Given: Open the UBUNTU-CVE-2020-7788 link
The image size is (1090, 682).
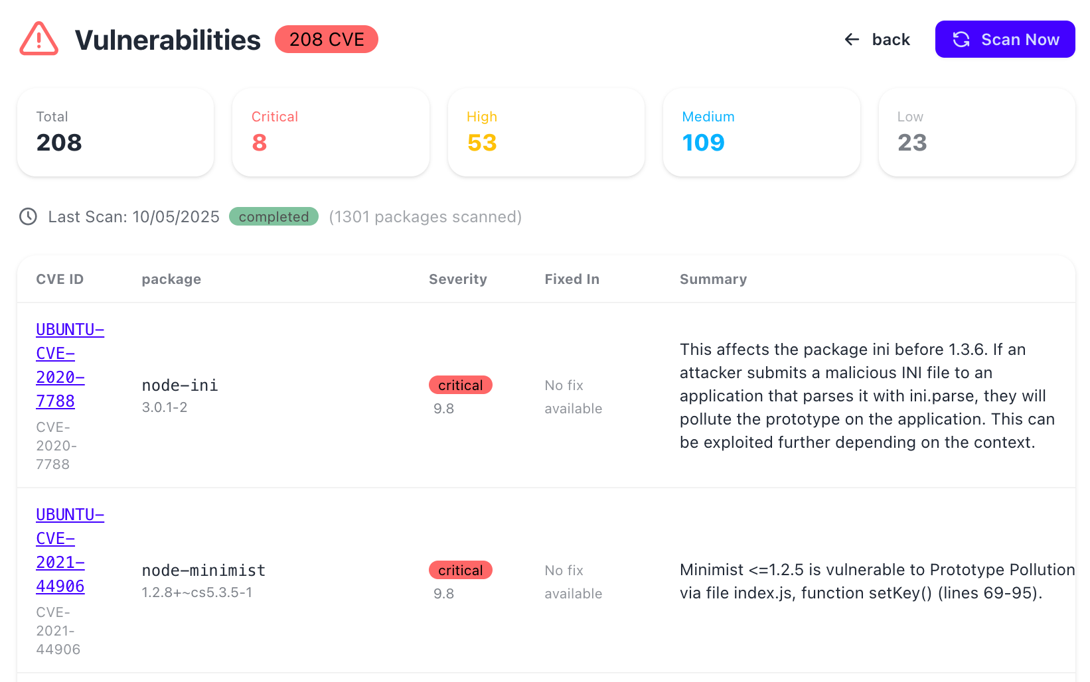Looking at the screenshot, I should [70, 366].
